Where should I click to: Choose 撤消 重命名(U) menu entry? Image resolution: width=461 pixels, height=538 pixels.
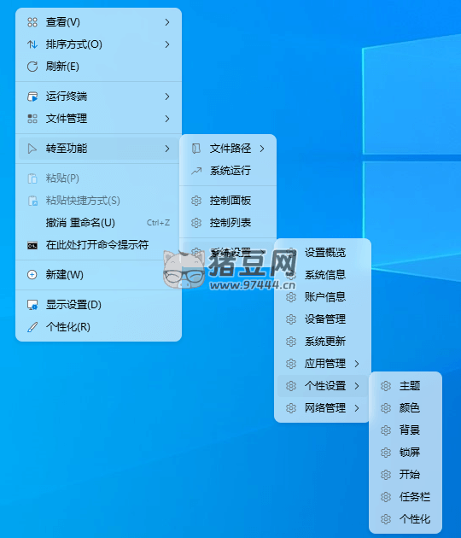click(98, 223)
